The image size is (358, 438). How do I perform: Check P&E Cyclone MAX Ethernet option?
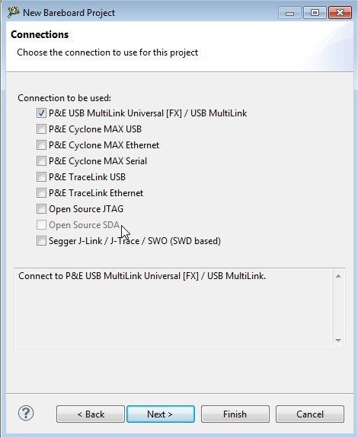(41, 145)
